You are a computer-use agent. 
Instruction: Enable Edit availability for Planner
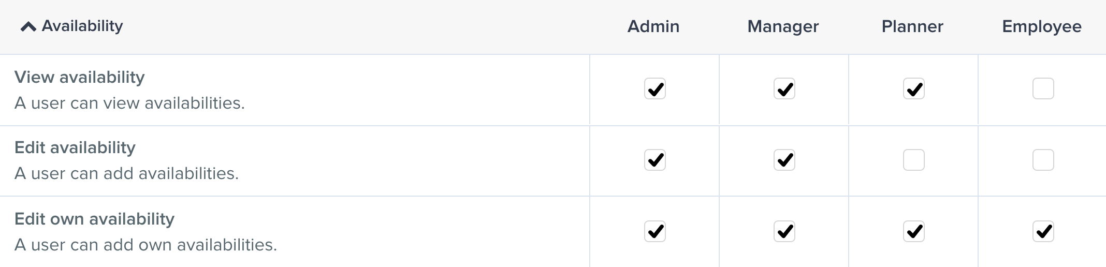tap(913, 160)
